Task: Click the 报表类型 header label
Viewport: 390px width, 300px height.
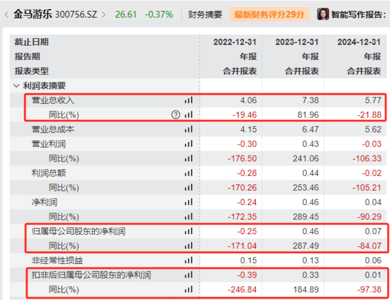Action: [x=32, y=71]
